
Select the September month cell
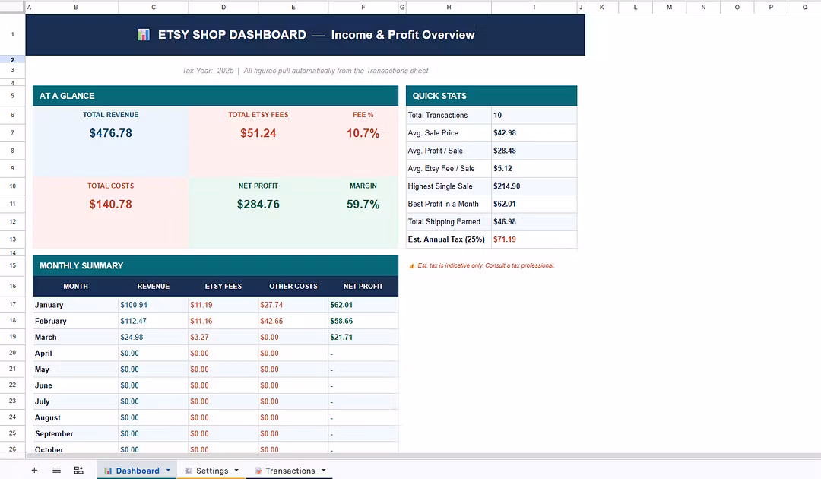pos(76,434)
